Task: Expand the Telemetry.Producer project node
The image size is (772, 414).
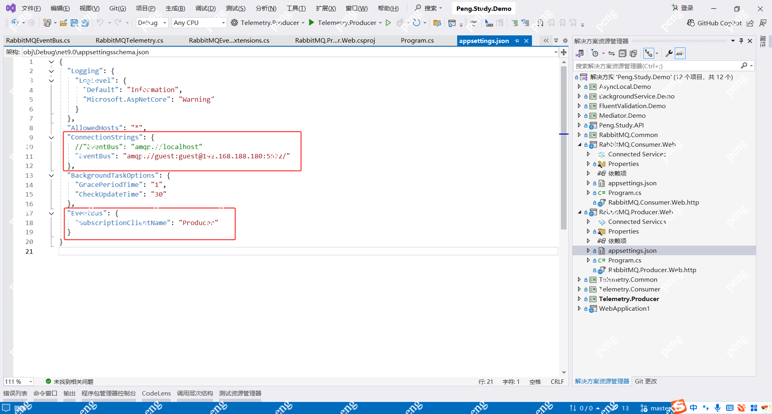Action: pyautogui.click(x=579, y=299)
